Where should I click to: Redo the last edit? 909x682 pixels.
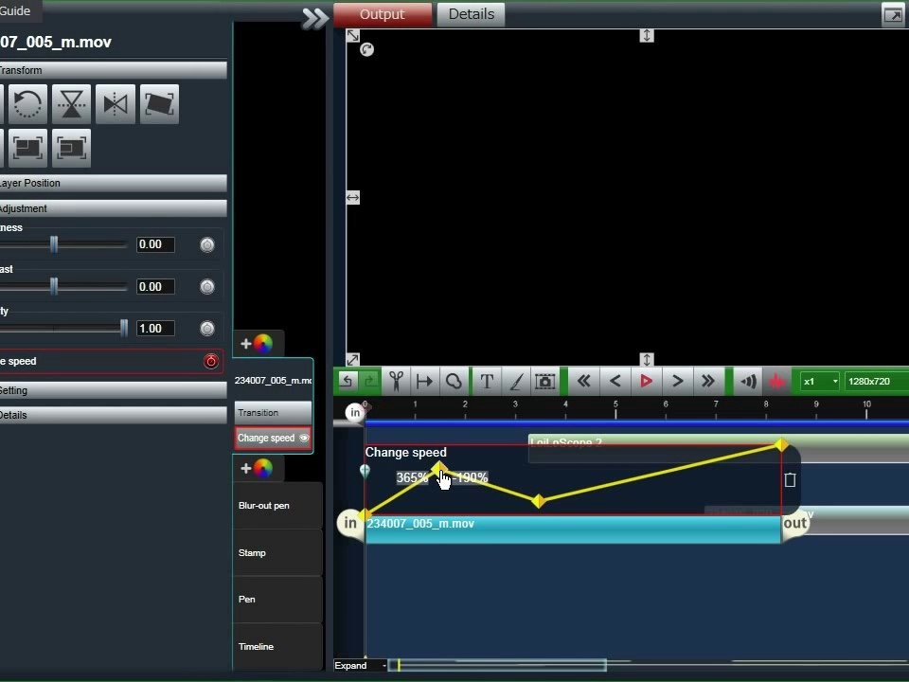tap(370, 381)
